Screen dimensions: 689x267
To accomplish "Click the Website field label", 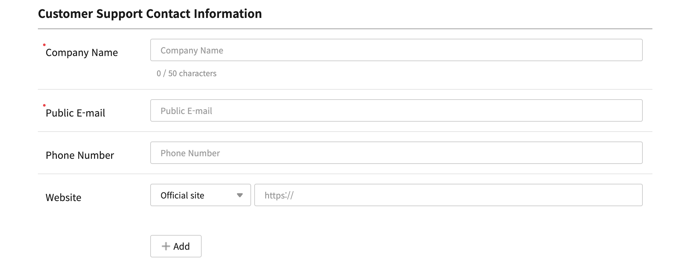I will pos(63,198).
